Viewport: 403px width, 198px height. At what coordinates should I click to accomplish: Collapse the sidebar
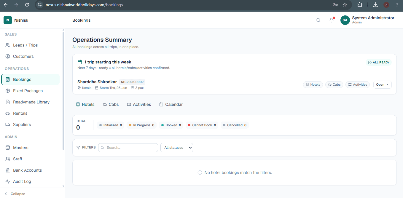(x=15, y=194)
